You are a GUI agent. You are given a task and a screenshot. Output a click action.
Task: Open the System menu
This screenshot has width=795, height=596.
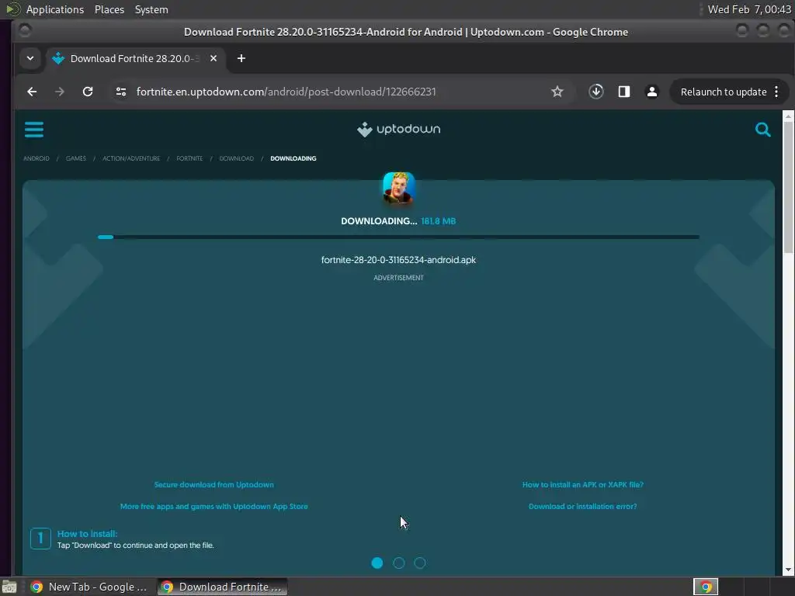(151, 9)
